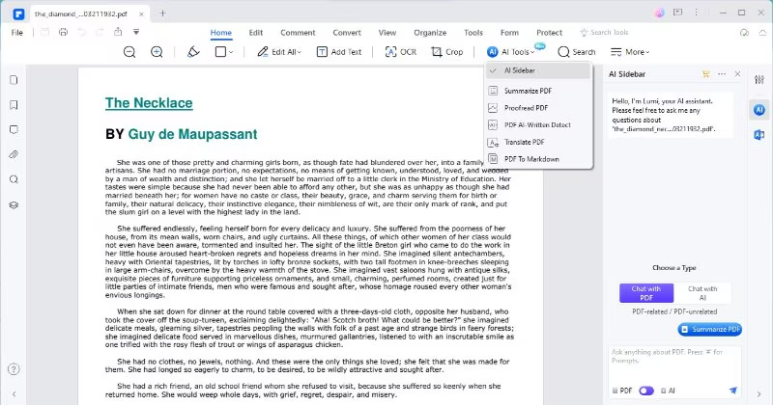Toggle the PDF/AI switch
Viewport: 773px width, 405px height.
(x=646, y=391)
